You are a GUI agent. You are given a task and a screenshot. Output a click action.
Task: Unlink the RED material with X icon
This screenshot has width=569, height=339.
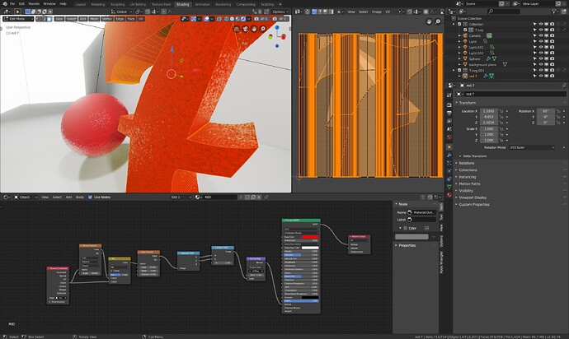point(259,197)
